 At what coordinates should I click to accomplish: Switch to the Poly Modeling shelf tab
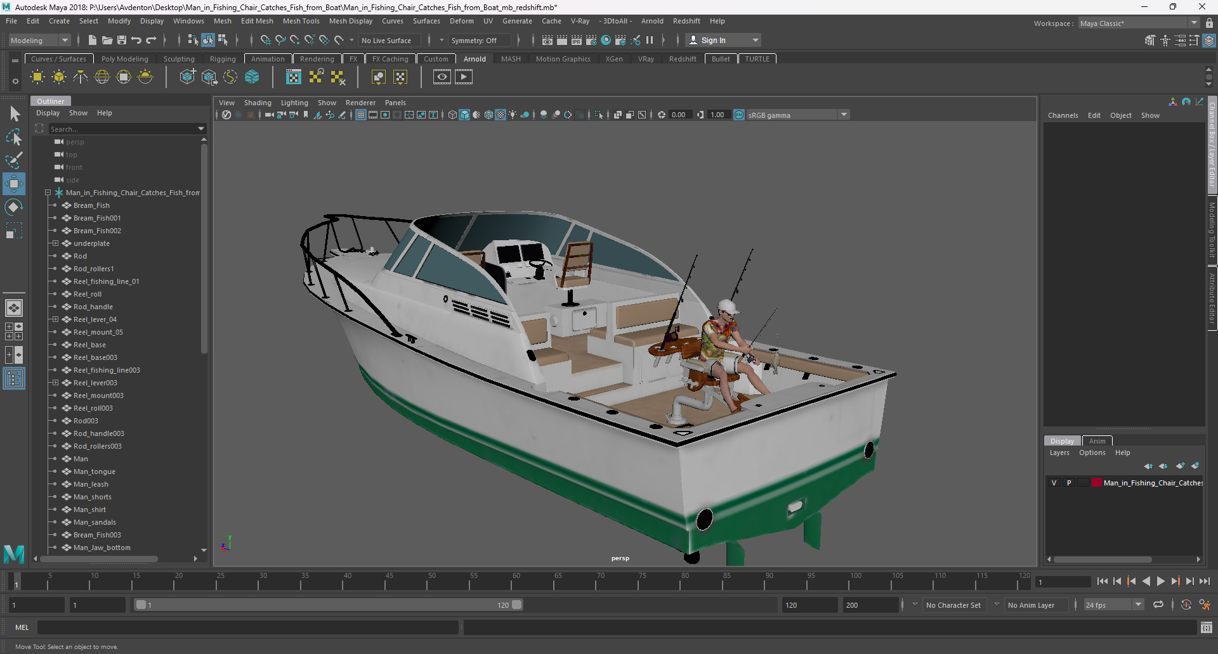pyautogui.click(x=125, y=59)
